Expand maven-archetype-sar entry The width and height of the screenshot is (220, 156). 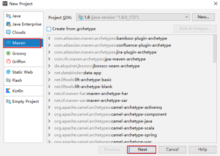click(49, 100)
